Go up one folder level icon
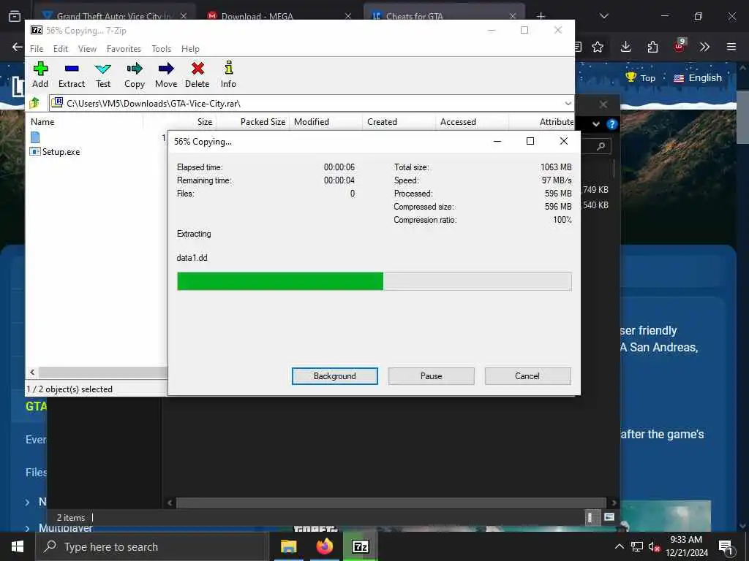The width and height of the screenshot is (749, 561). (35, 103)
